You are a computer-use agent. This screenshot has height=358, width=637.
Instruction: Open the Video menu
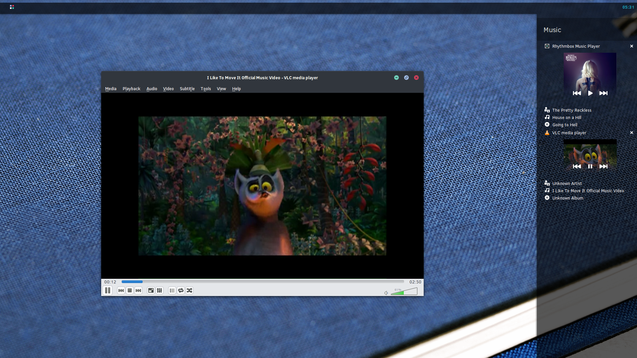click(169, 89)
